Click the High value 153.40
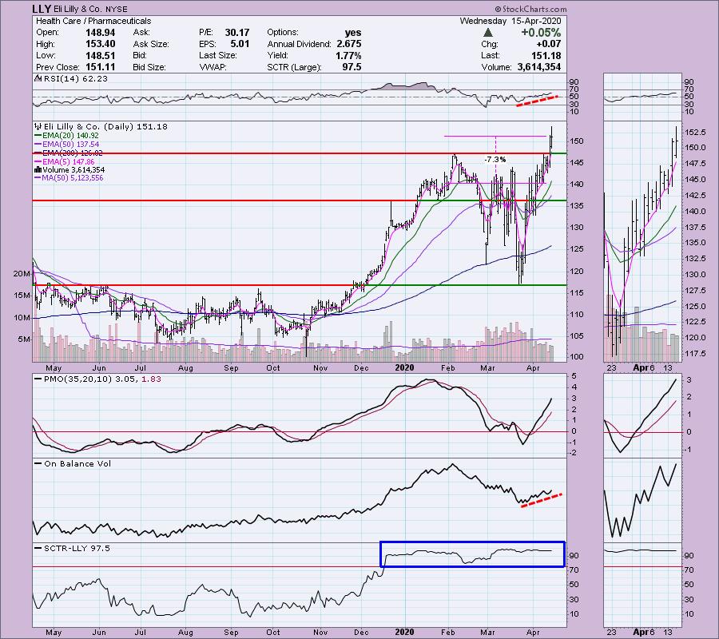Image resolution: width=719 pixels, height=639 pixels. (100, 44)
